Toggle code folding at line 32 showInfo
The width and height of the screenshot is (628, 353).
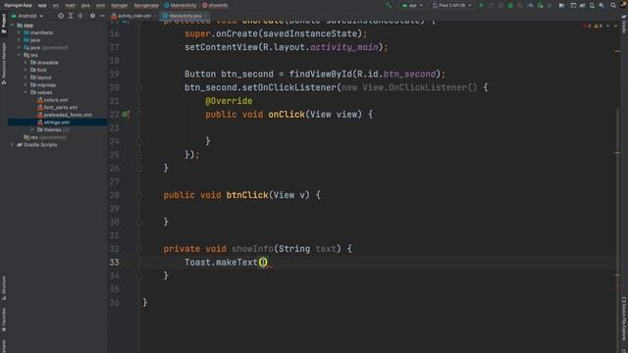139,249
